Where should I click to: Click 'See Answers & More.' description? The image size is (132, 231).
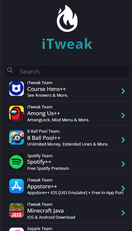coord(48,95)
